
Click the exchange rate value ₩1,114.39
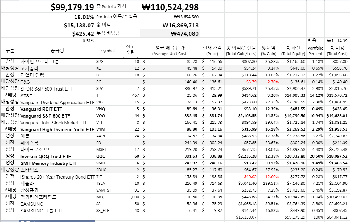[x=337, y=41]
